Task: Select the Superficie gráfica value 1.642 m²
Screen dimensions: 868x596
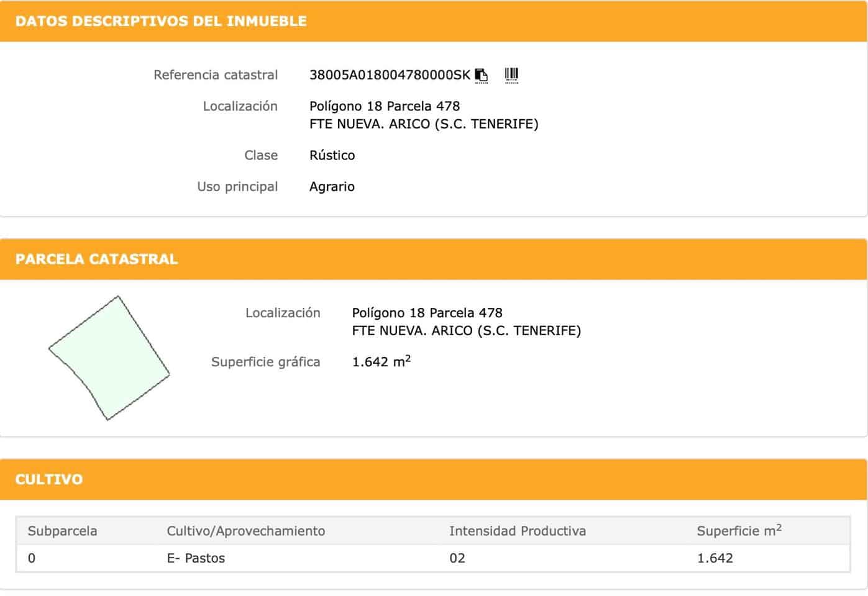Action: point(381,361)
